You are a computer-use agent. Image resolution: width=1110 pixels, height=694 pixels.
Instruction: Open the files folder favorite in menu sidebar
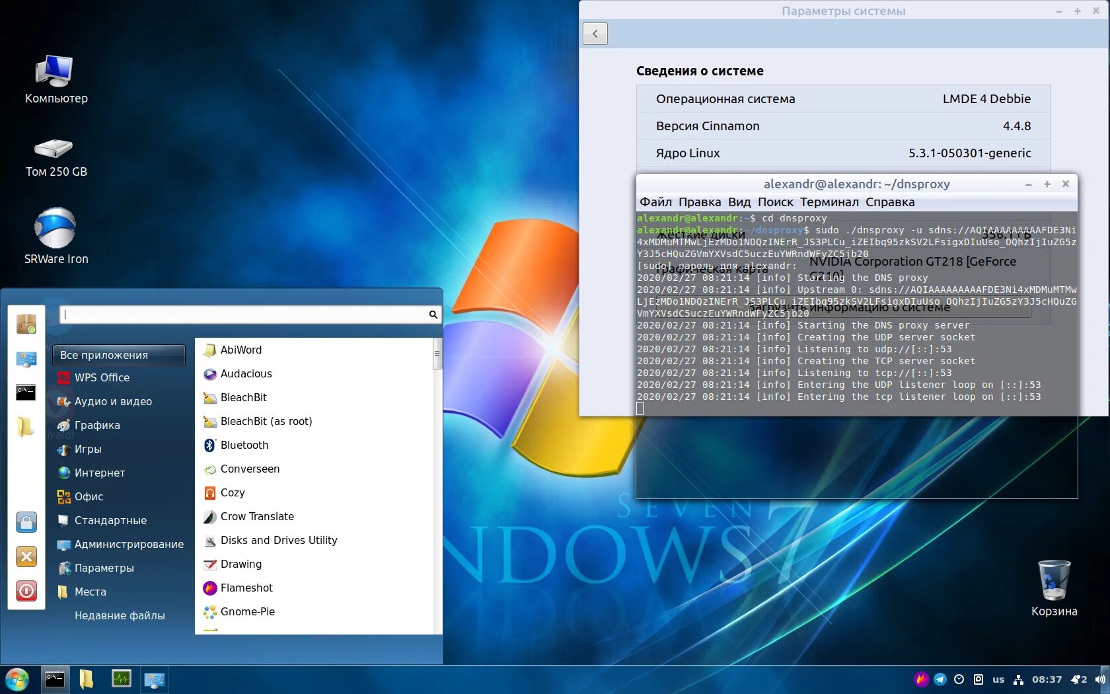(x=25, y=427)
